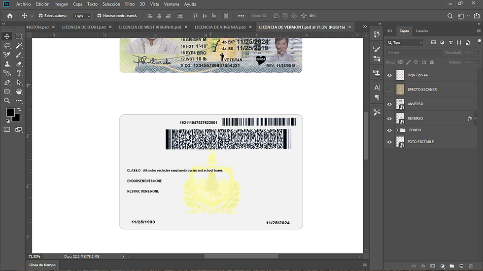This screenshot has height=271, width=483.
Task: Toggle layer filtering on or off
Action: [x=479, y=41]
